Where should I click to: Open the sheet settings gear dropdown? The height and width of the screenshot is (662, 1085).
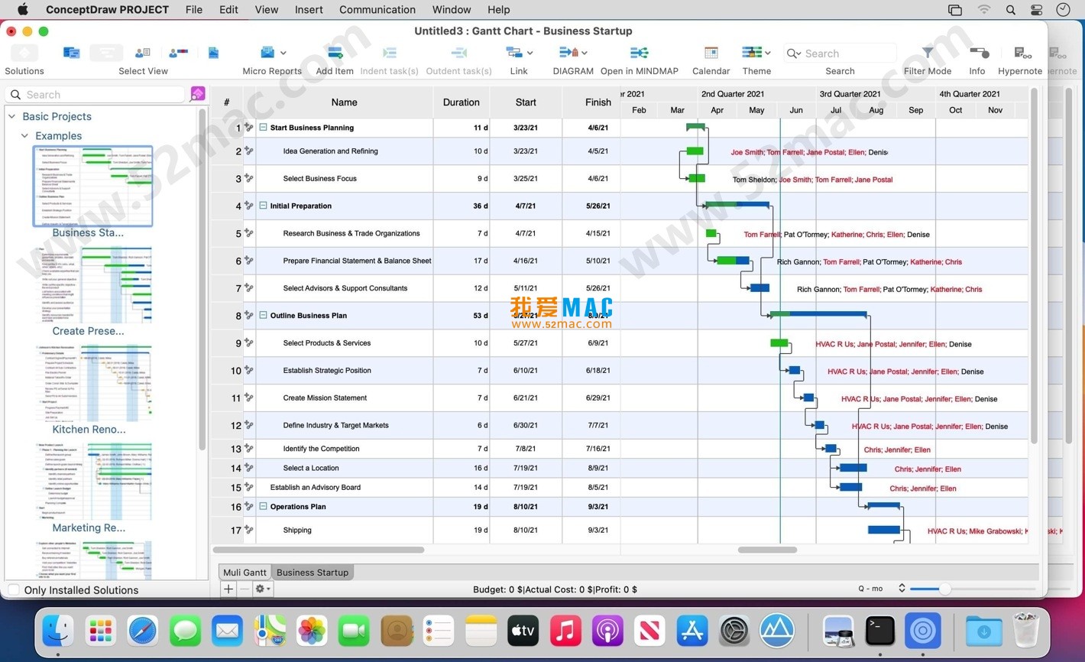263,589
